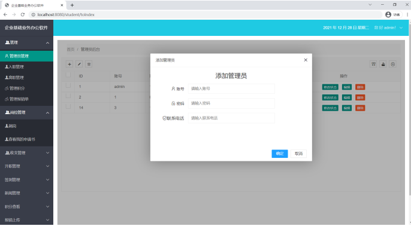Click 修改状态 in row ID 14
The height and width of the screenshot is (226, 411).
330,108
